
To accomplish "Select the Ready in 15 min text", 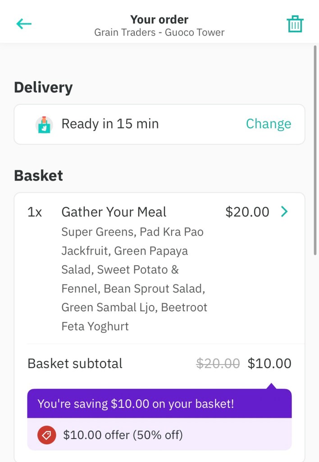I will coord(110,124).
